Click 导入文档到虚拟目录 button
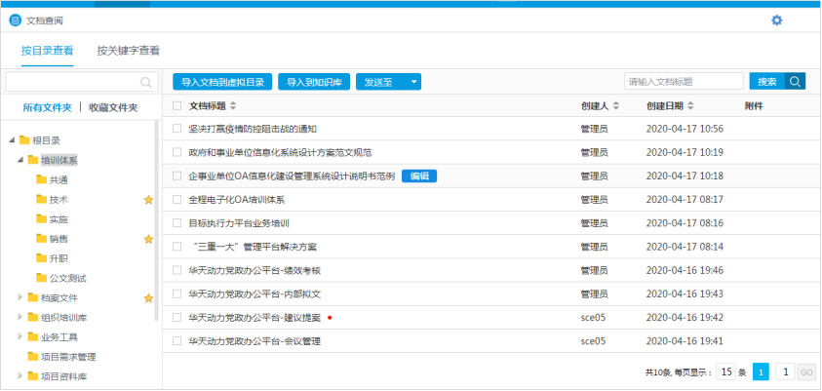 [222, 82]
